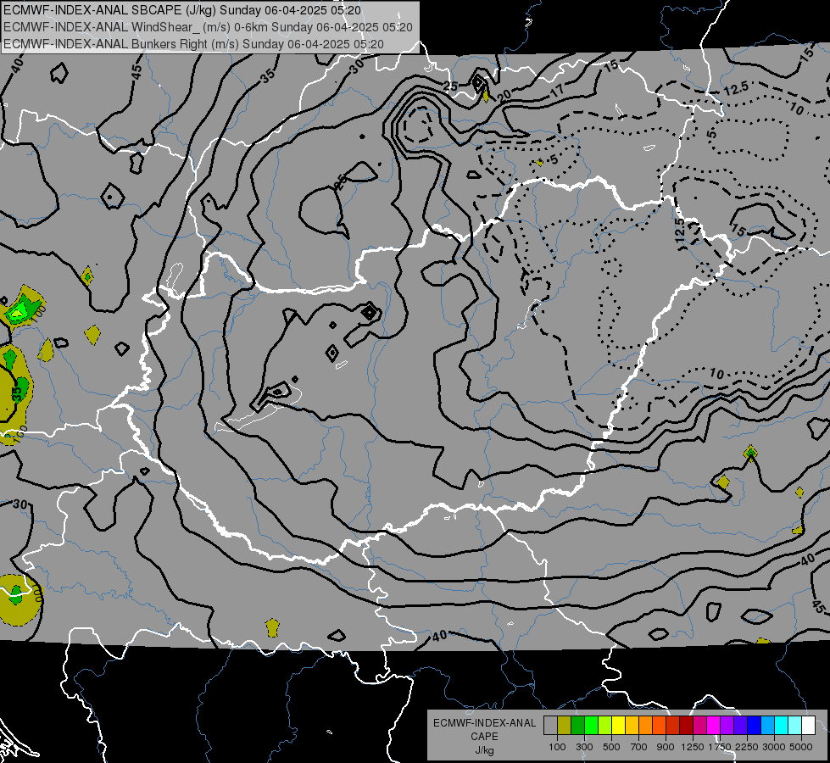This screenshot has width=830, height=763.
Task: Click the ECMWF-INDEX-ANAL legend title
Action: point(484,723)
